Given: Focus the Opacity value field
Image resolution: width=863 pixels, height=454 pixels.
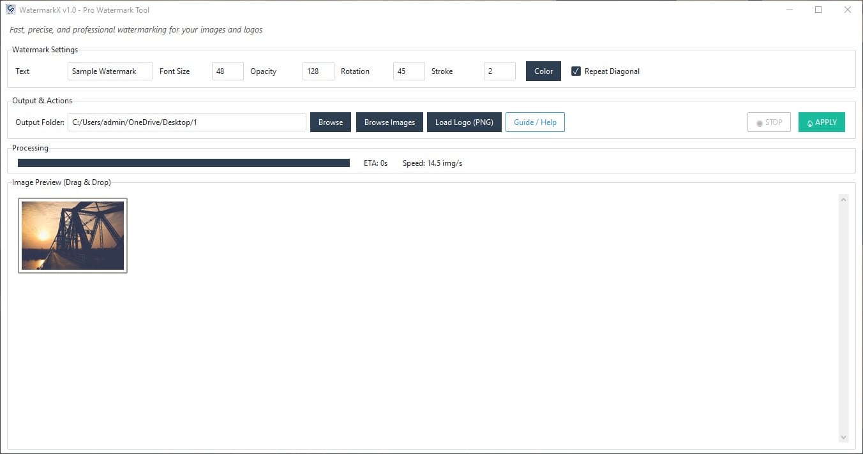Looking at the screenshot, I should [319, 71].
